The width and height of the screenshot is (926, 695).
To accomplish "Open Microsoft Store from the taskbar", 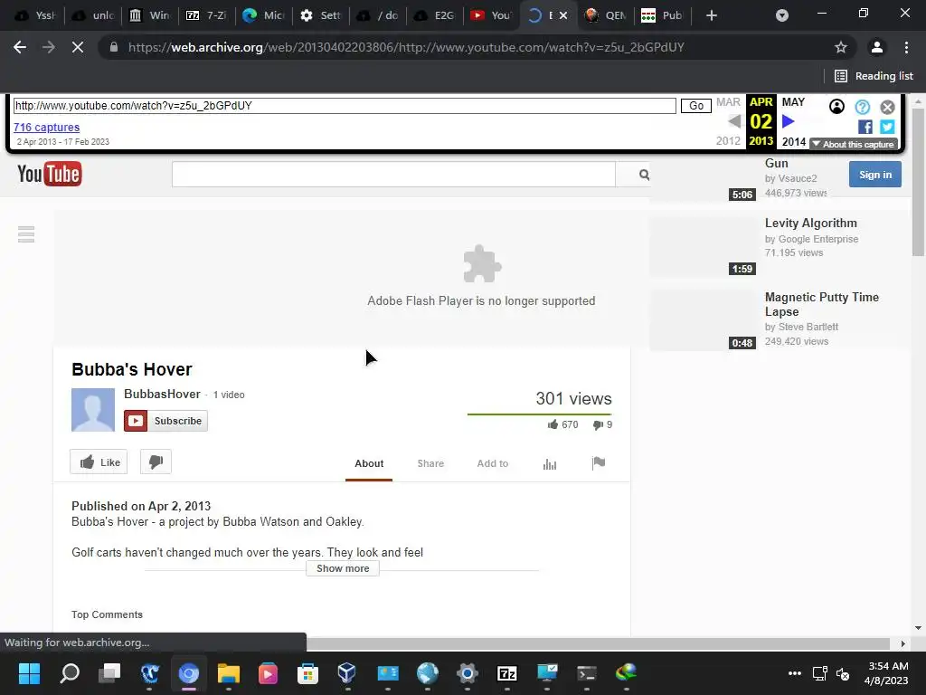I will (307, 672).
